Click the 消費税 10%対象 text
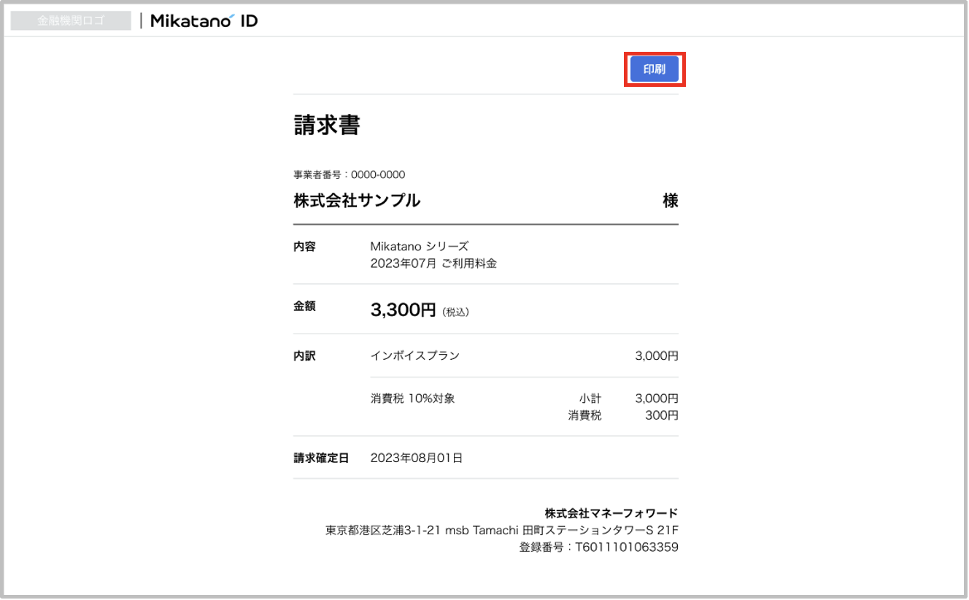Viewport: 969px width, 600px height. [x=413, y=399]
